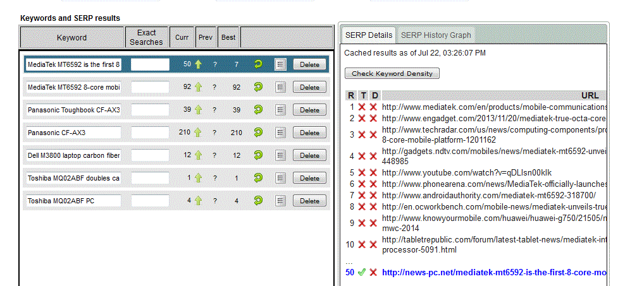Image resolution: width=618 pixels, height=286 pixels.
Task: Delete the Toshiba MQ02ABF doubles ca keyword
Action: [309, 178]
